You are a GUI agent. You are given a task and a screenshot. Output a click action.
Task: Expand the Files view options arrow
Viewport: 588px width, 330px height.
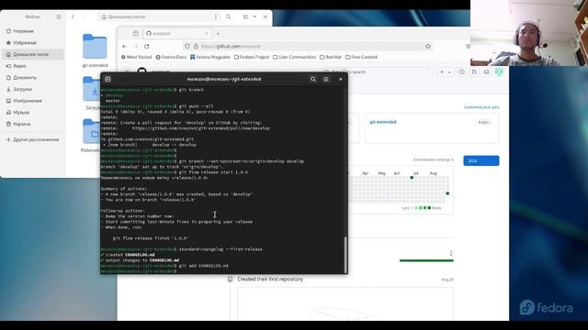(x=254, y=16)
